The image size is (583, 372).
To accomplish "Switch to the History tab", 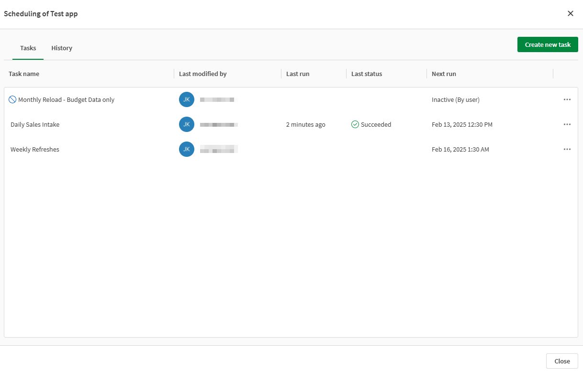I will coord(62,48).
